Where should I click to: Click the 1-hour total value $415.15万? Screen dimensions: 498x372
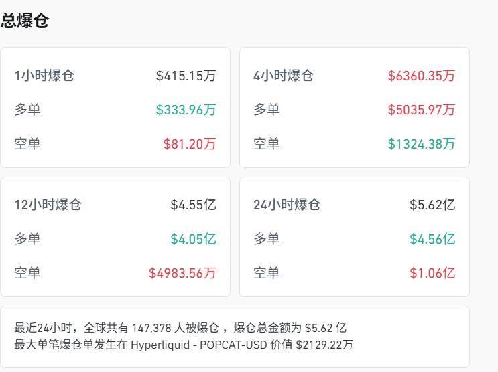click(186, 76)
